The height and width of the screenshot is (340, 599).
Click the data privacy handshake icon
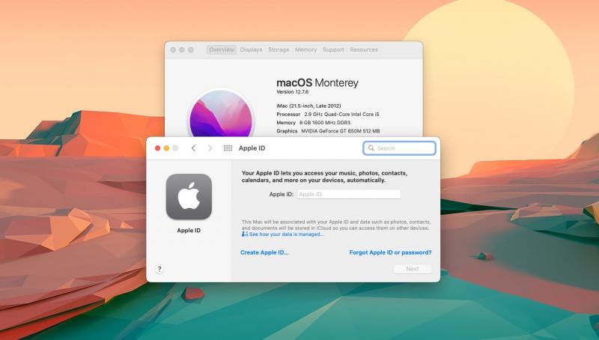(245, 234)
